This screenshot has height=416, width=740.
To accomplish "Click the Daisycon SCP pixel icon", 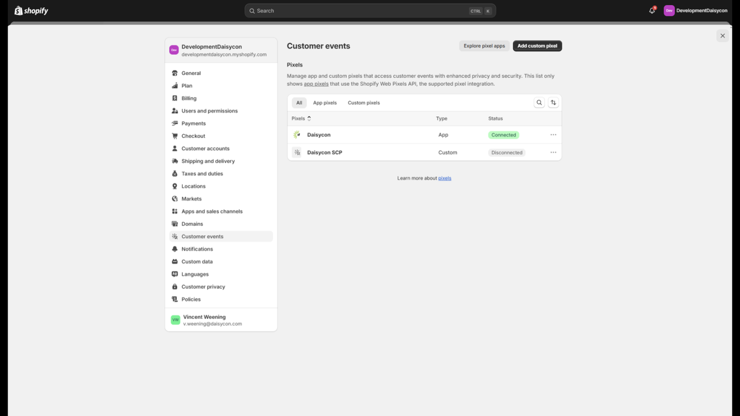I will pos(297,153).
